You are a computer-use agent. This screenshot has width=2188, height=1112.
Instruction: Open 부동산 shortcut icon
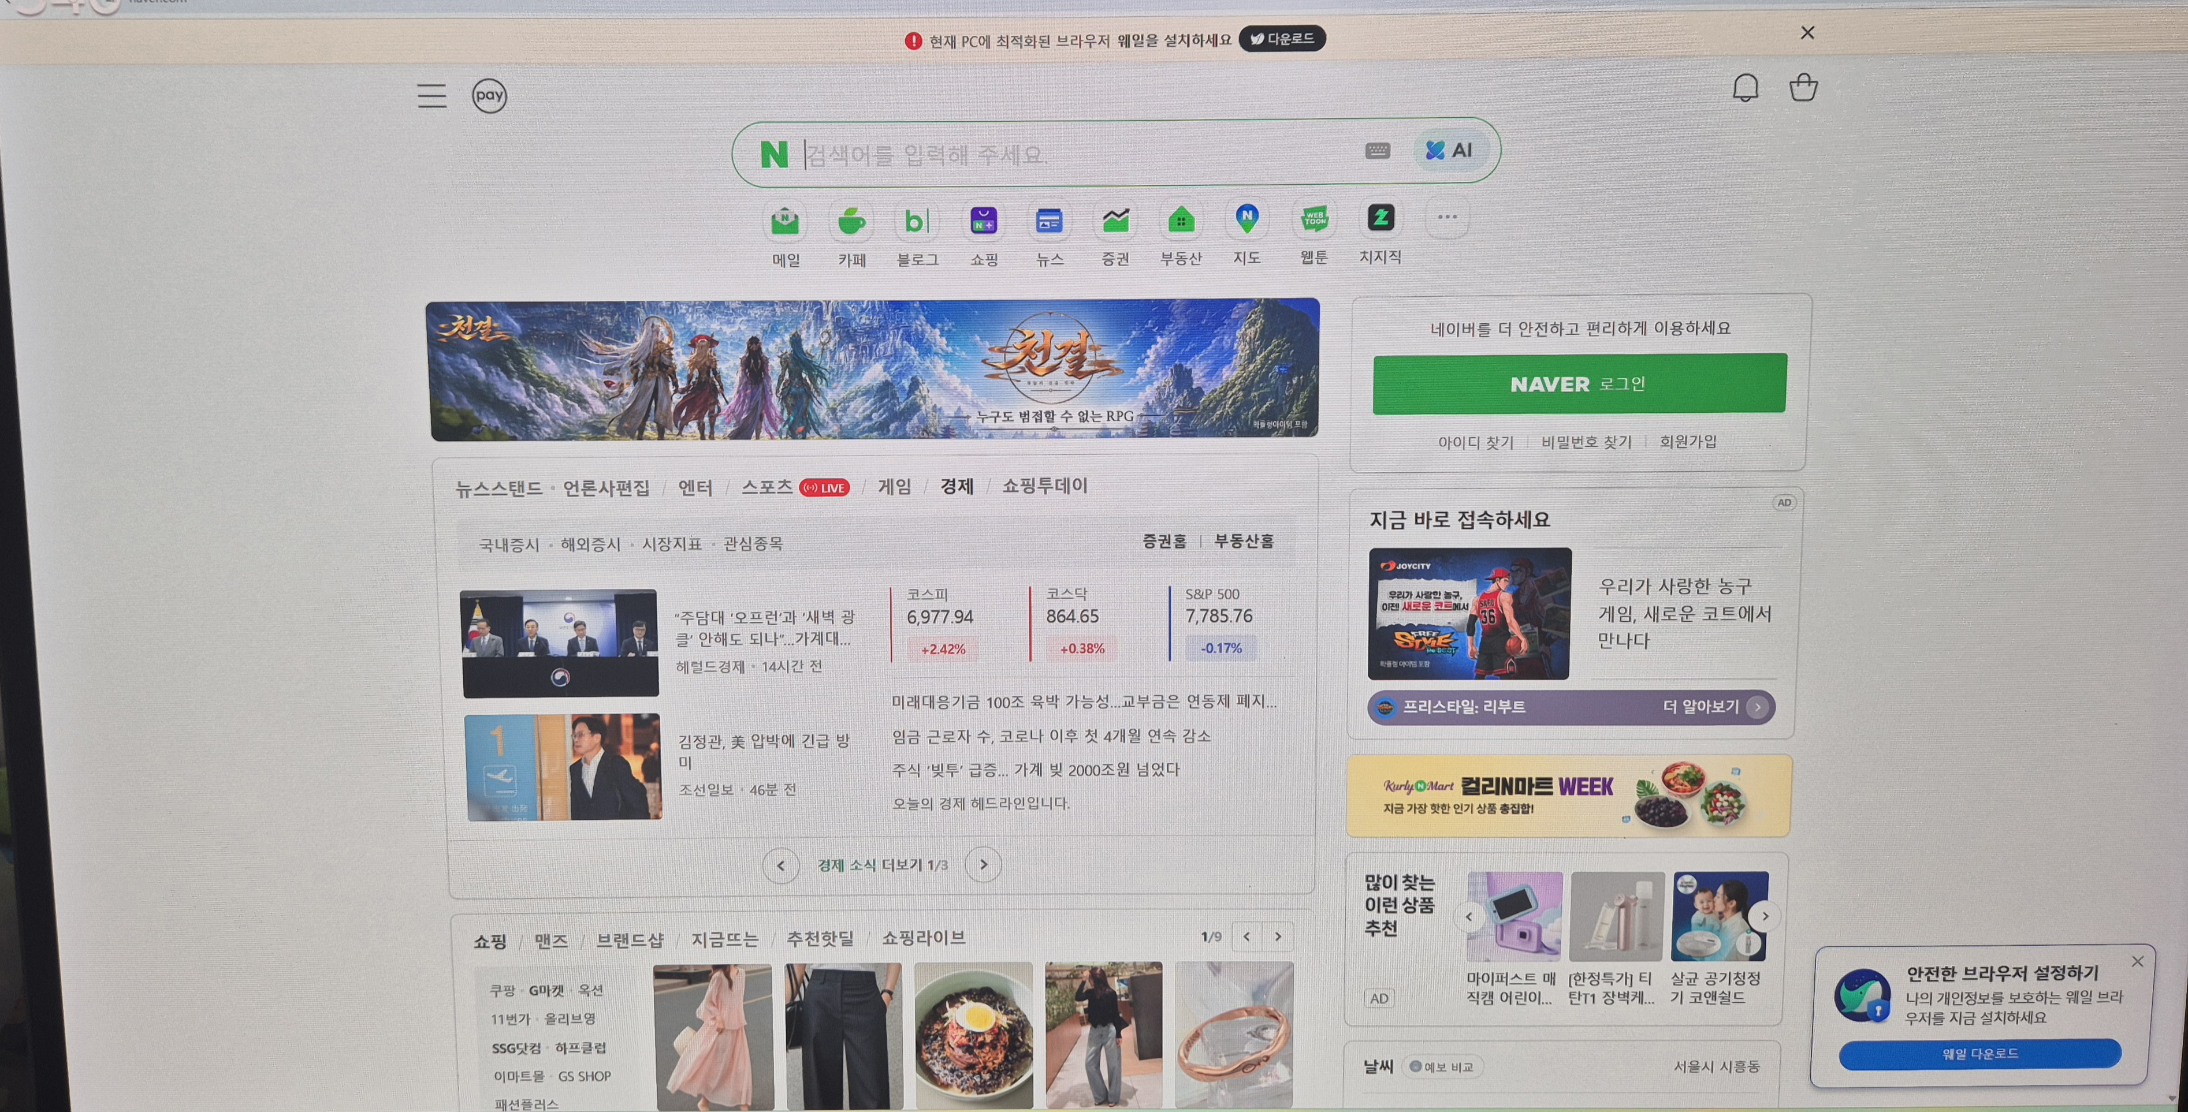pyautogui.click(x=1181, y=221)
